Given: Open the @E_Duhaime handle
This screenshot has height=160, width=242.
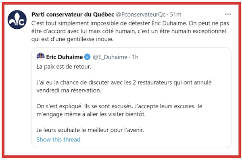Looking at the screenshot, I should [x=110, y=57].
